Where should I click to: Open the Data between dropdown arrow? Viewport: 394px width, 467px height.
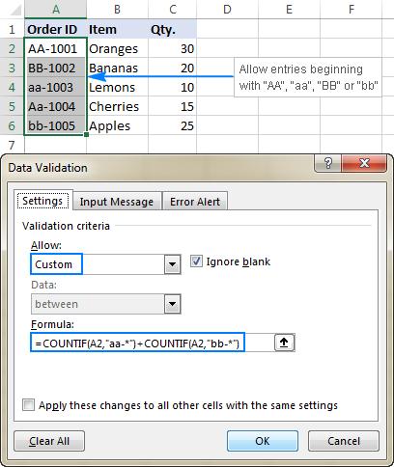click(x=173, y=304)
